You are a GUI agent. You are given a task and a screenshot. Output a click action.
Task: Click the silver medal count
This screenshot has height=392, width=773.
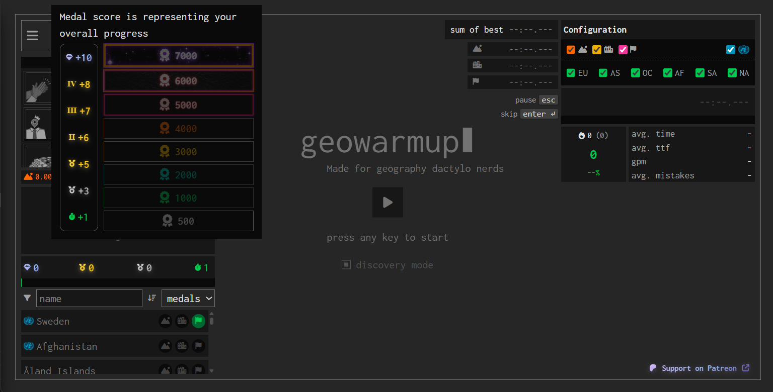(x=144, y=268)
